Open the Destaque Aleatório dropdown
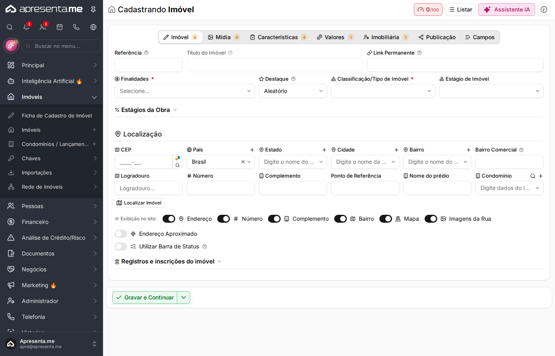The height and width of the screenshot is (356, 555). [x=293, y=91]
